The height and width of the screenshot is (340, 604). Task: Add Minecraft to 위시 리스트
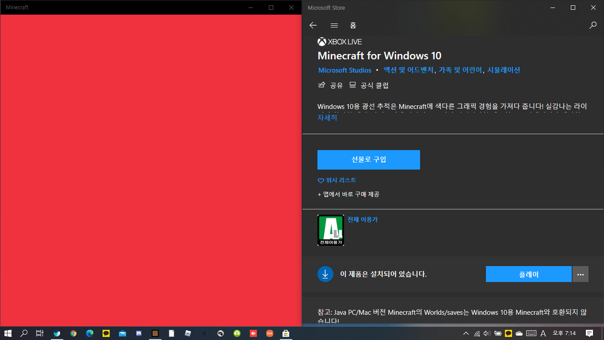(x=337, y=180)
